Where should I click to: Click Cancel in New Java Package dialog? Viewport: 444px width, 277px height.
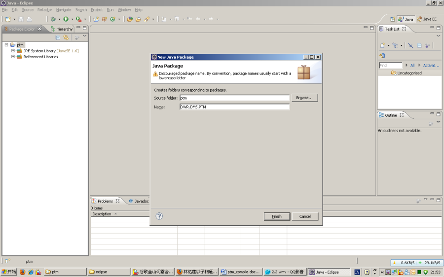(305, 216)
